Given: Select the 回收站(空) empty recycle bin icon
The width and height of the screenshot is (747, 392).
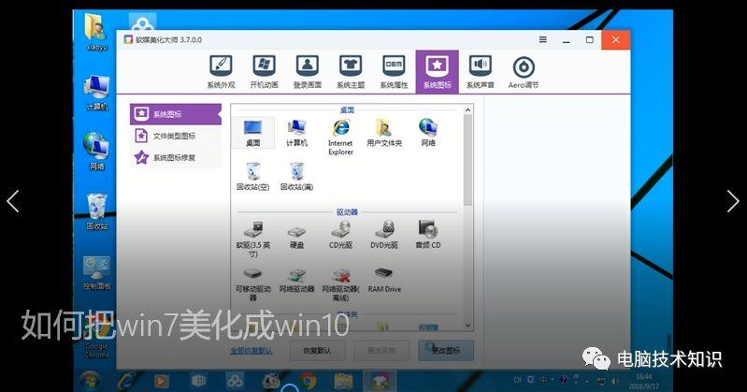Looking at the screenshot, I should [x=253, y=177].
